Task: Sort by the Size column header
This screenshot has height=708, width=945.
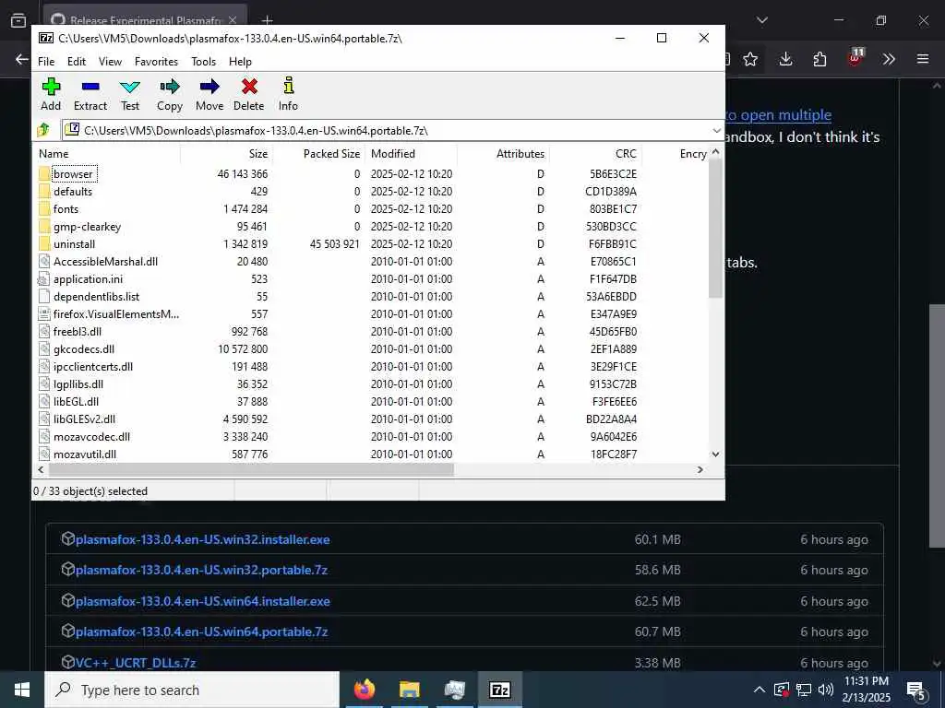Action: tap(227, 154)
